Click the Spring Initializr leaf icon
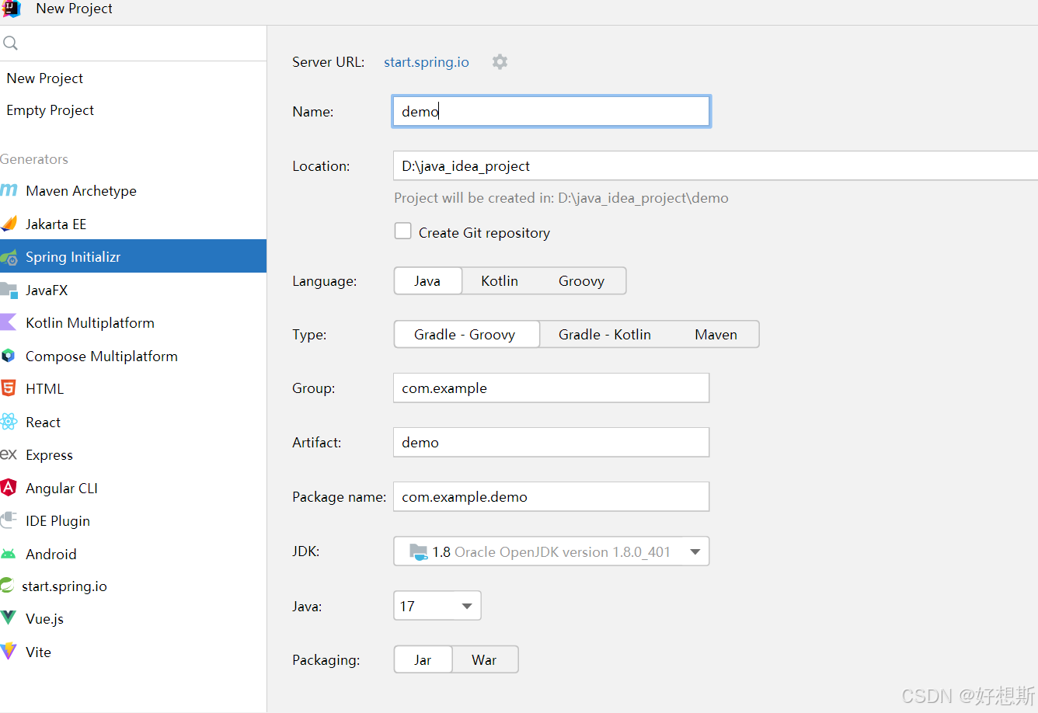The image size is (1038, 713). click(9, 257)
